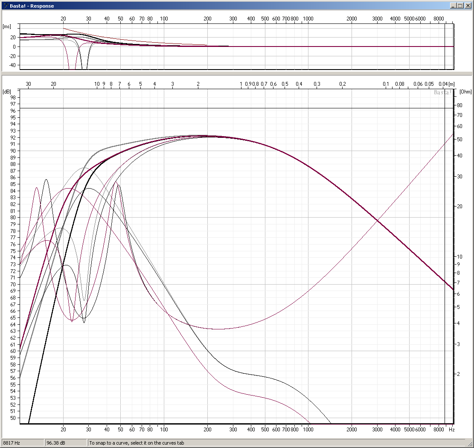The width and height of the screenshot is (474, 448).
Task: Click the [Ohm] unit label on right axis
Action: [465, 91]
